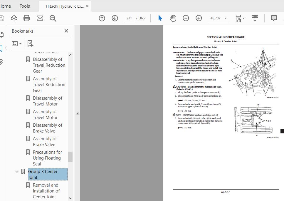Open the bookmarks options list dropdown
This screenshot has height=201, width=284.
point(16,44)
